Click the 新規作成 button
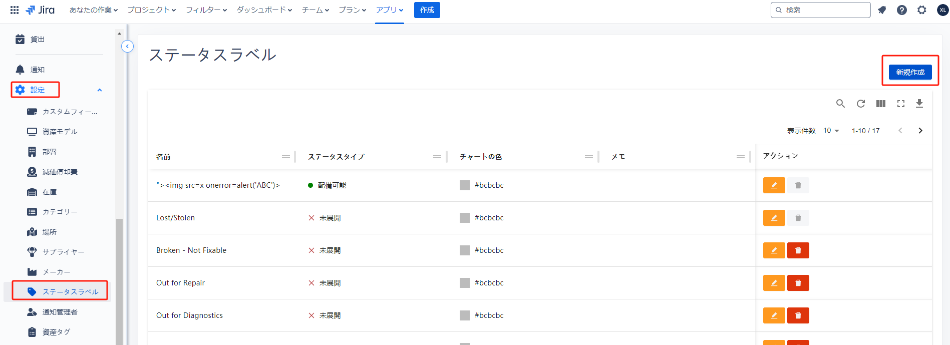The image size is (950, 345). tap(910, 72)
